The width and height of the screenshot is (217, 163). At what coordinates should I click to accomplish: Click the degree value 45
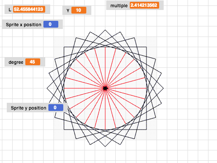point(33,62)
